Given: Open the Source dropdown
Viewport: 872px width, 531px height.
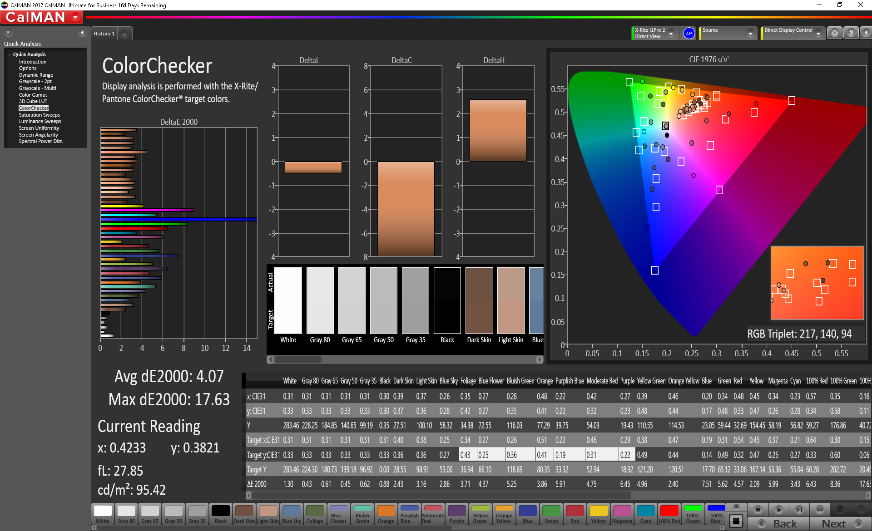Looking at the screenshot, I should pos(750,34).
